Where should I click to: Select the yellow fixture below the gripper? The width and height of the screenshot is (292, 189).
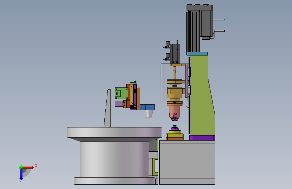[x=175, y=135]
